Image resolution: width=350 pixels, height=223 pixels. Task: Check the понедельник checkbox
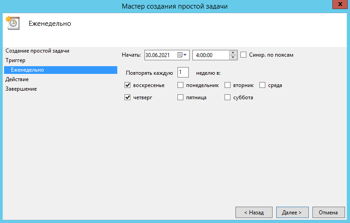[181, 85]
